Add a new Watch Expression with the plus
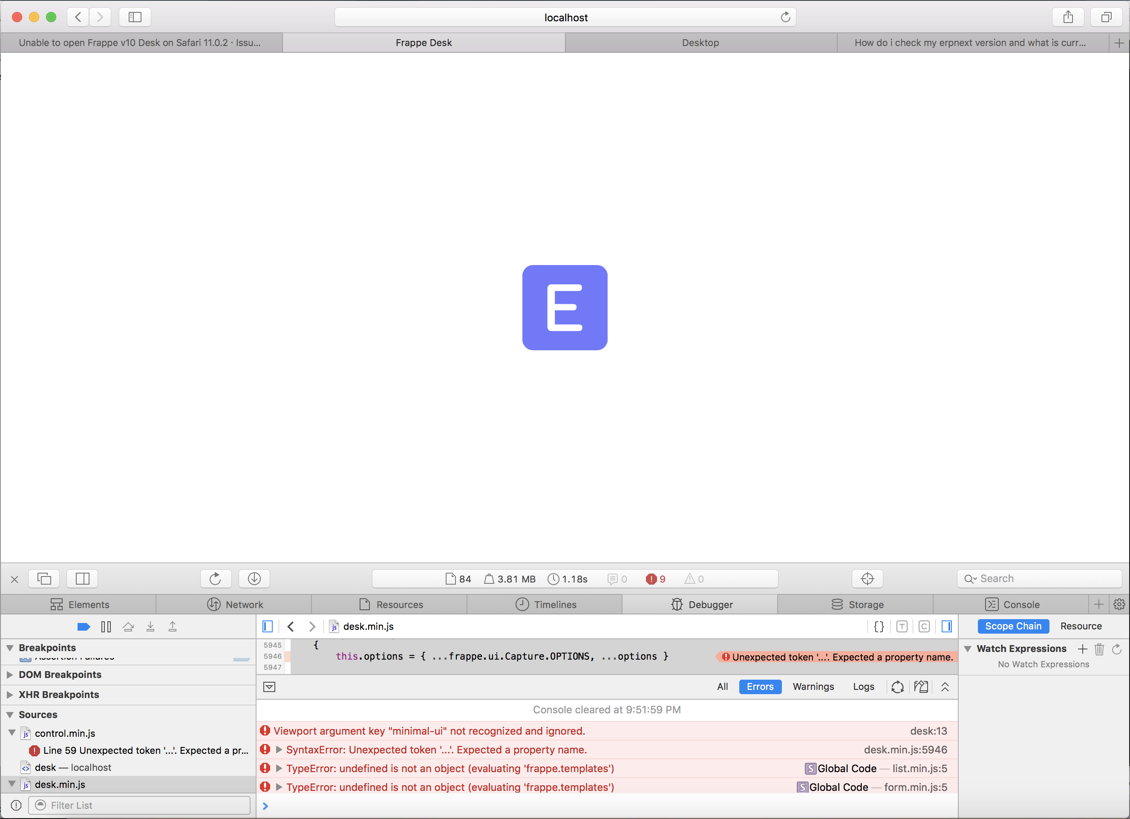This screenshot has height=819, width=1130. click(1083, 649)
